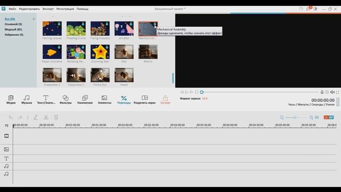This screenshot has height=192, width=341.
Task: Open the Регистрация menu
Action: pos(65,9)
